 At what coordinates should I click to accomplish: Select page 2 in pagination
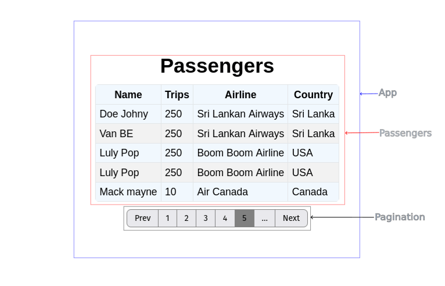click(186, 218)
